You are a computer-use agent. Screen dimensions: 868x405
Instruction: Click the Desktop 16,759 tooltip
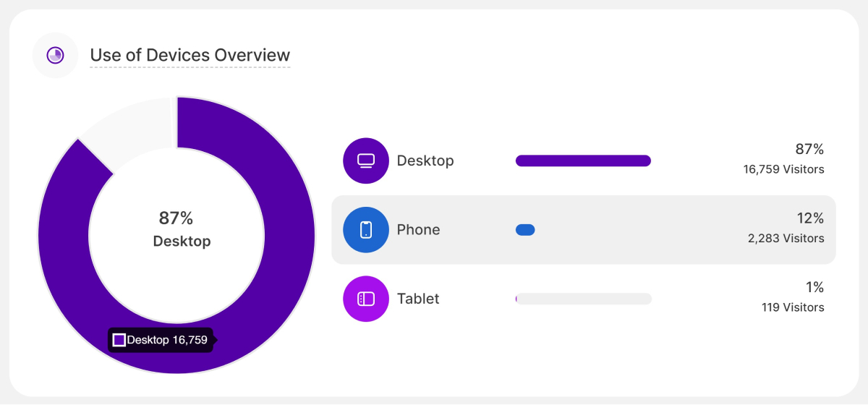[x=163, y=340]
